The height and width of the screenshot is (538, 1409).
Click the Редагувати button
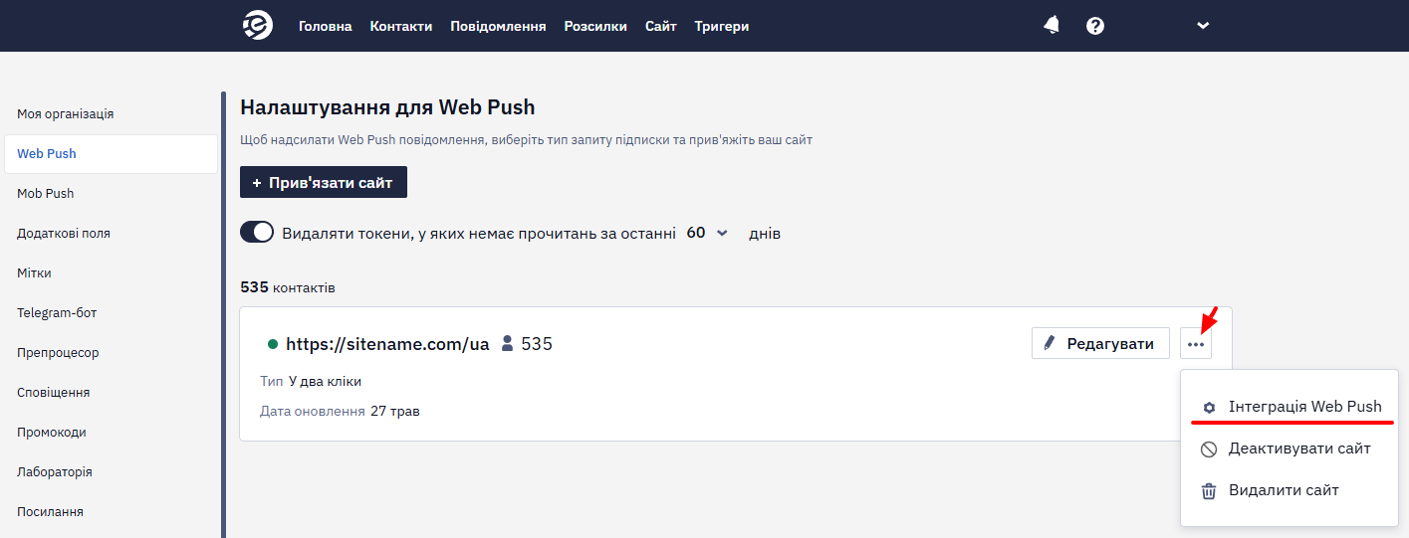point(1100,344)
